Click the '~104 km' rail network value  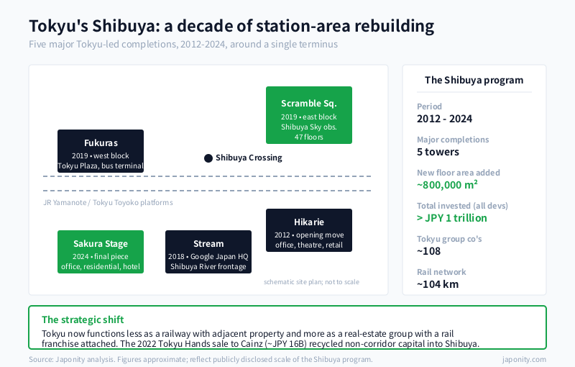point(438,284)
